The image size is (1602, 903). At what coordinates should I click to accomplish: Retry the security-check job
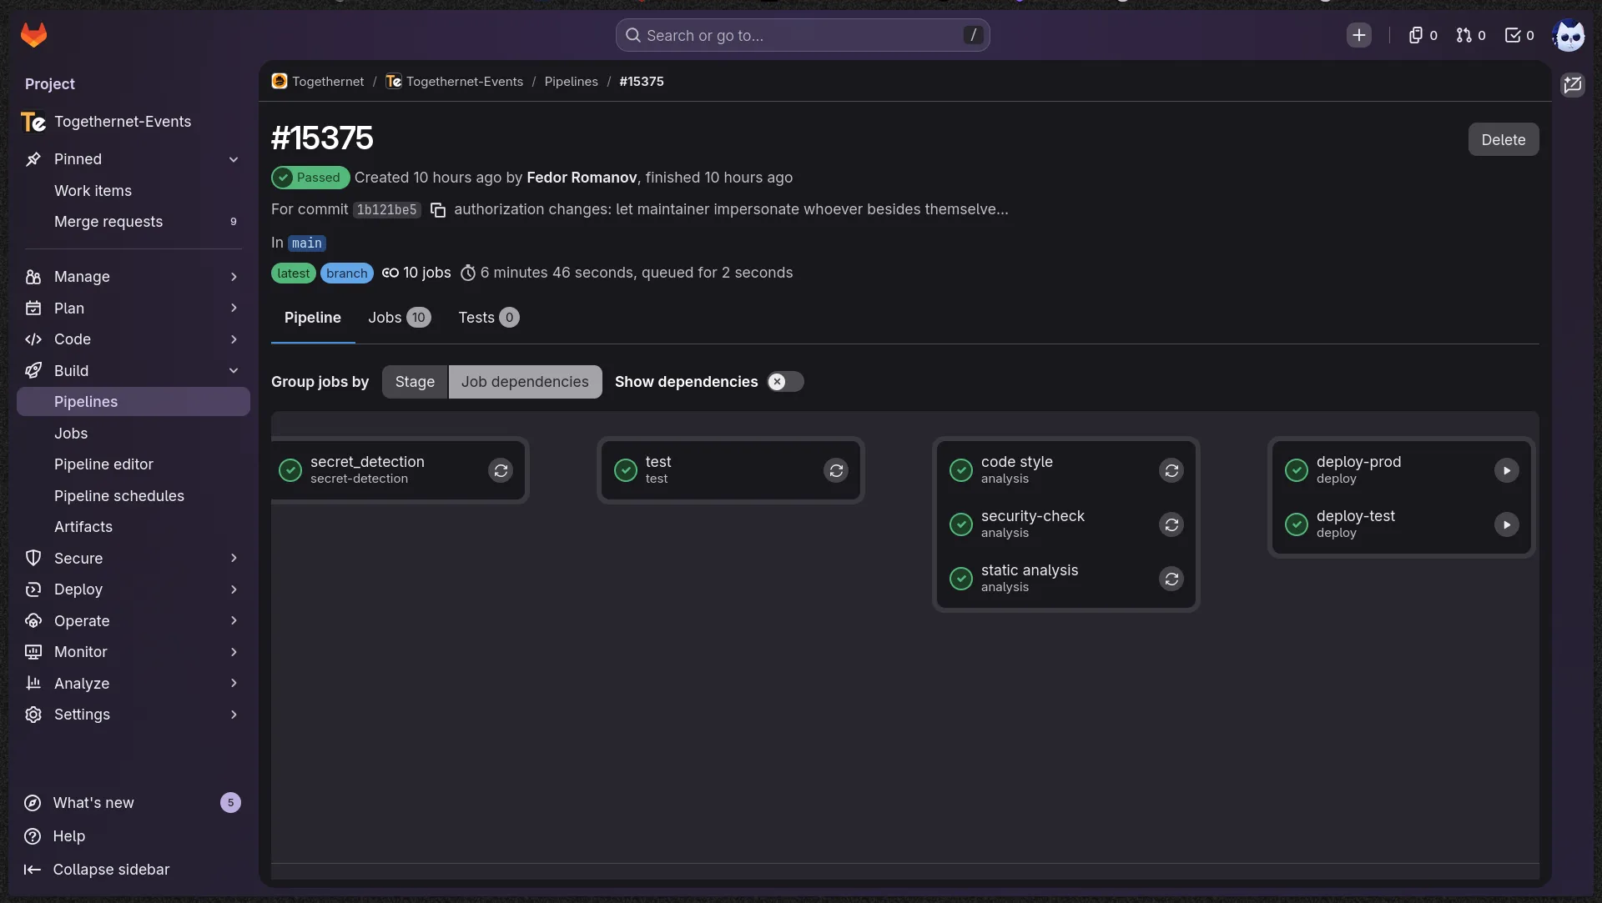pos(1171,524)
